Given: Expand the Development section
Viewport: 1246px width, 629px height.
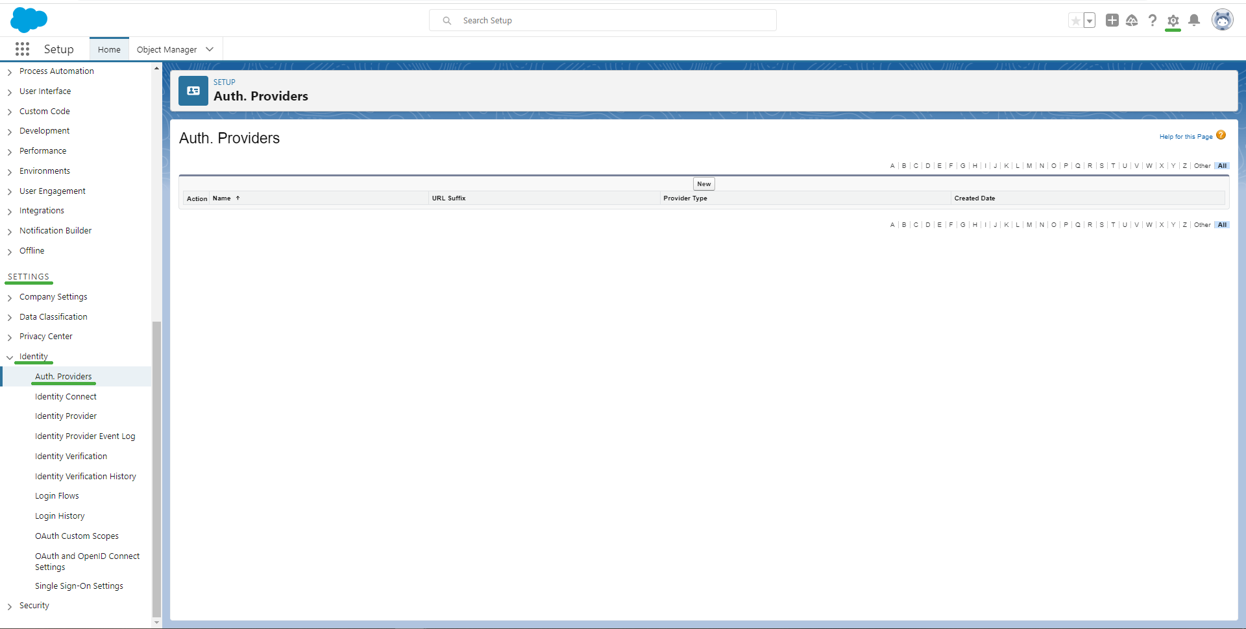Looking at the screenshot, I should (x=10, y=132).
